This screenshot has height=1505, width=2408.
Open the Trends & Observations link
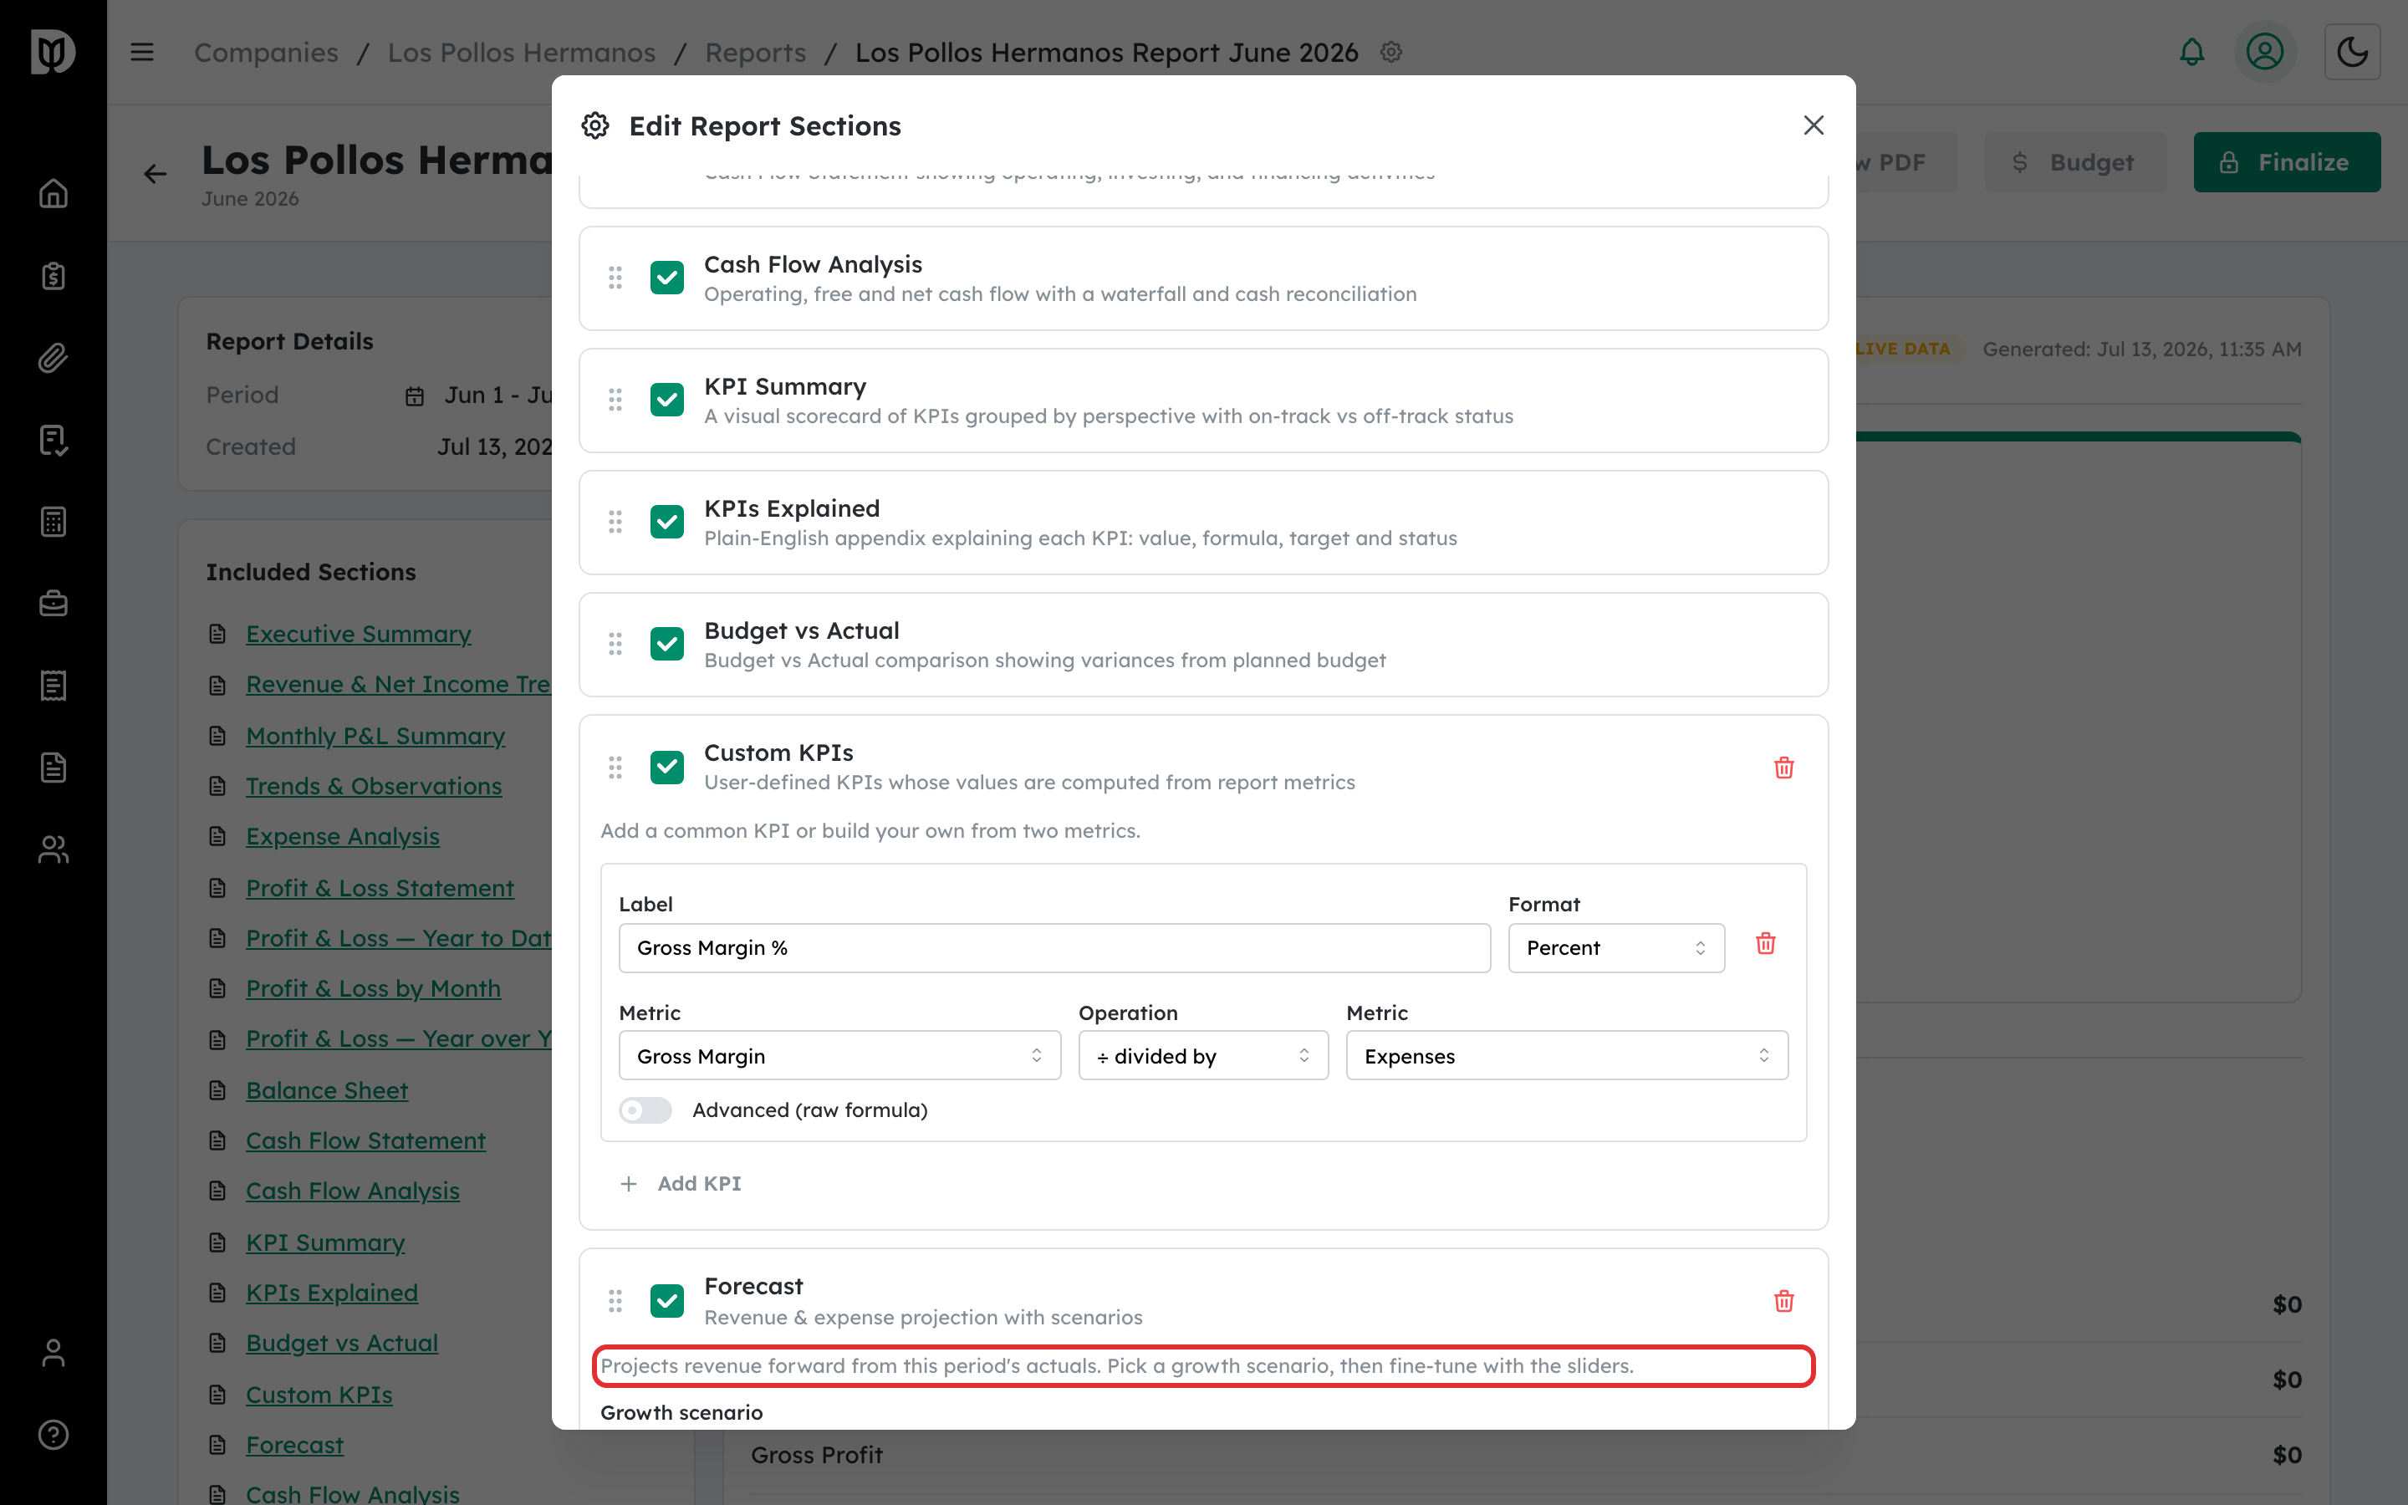tap(373, 786)
